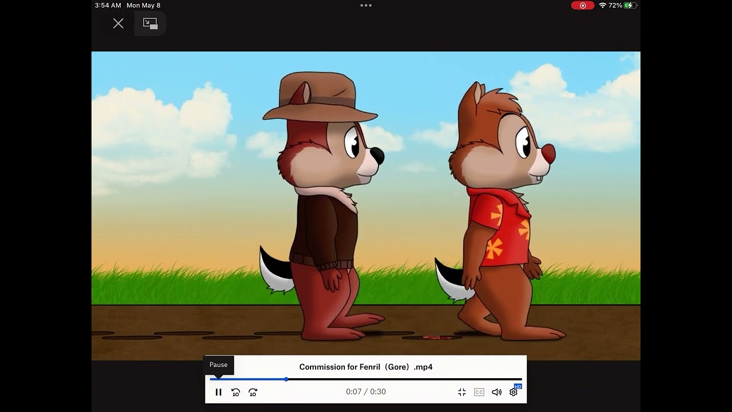Seek using the blue progress bar handle

[286, 379]
